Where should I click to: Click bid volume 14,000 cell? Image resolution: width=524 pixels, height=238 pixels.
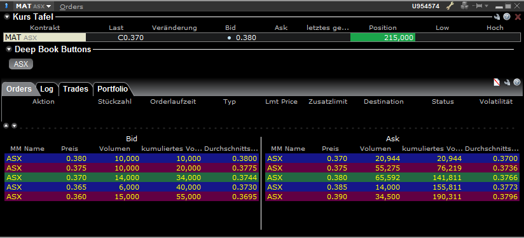pyautogui.click(x=127, y=178)
